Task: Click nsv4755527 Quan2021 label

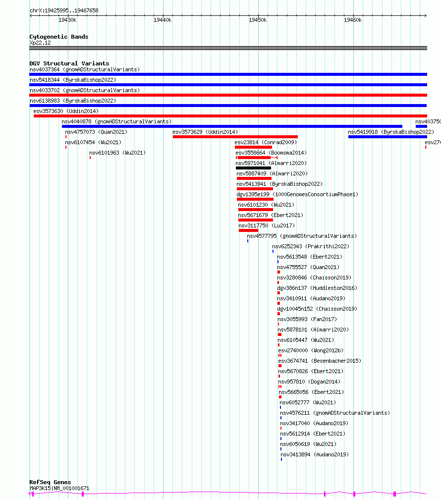Action: (x=308, y=267)
